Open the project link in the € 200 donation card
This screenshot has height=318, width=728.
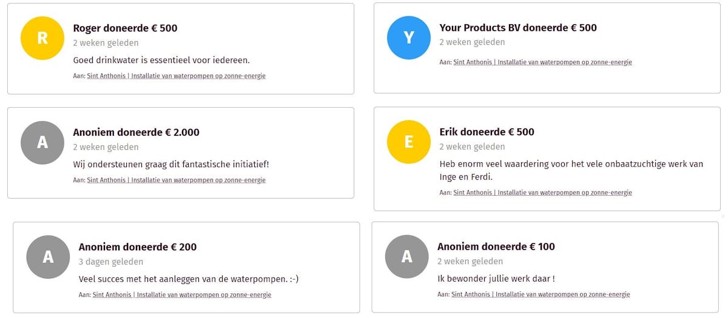coord(181,295)
